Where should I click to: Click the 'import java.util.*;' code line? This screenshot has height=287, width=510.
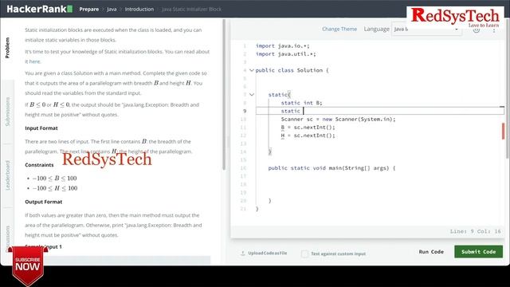pos(285,54)
